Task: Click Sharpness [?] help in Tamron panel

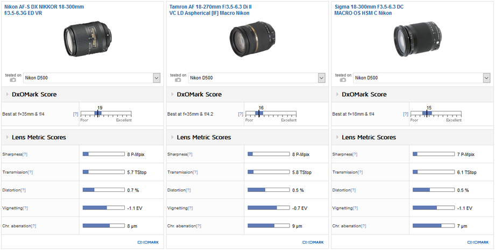Action: click(x=190, y=154)
